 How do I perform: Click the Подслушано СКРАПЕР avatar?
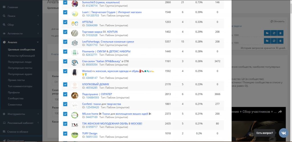75,96
